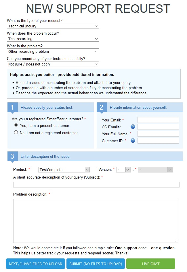Focus the Your Email input field
187x272 pixels.
158,120
